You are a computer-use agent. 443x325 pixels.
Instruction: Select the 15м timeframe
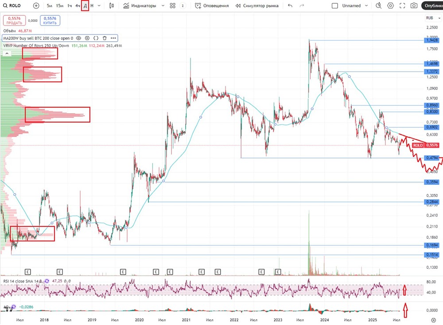click(60, 6)
